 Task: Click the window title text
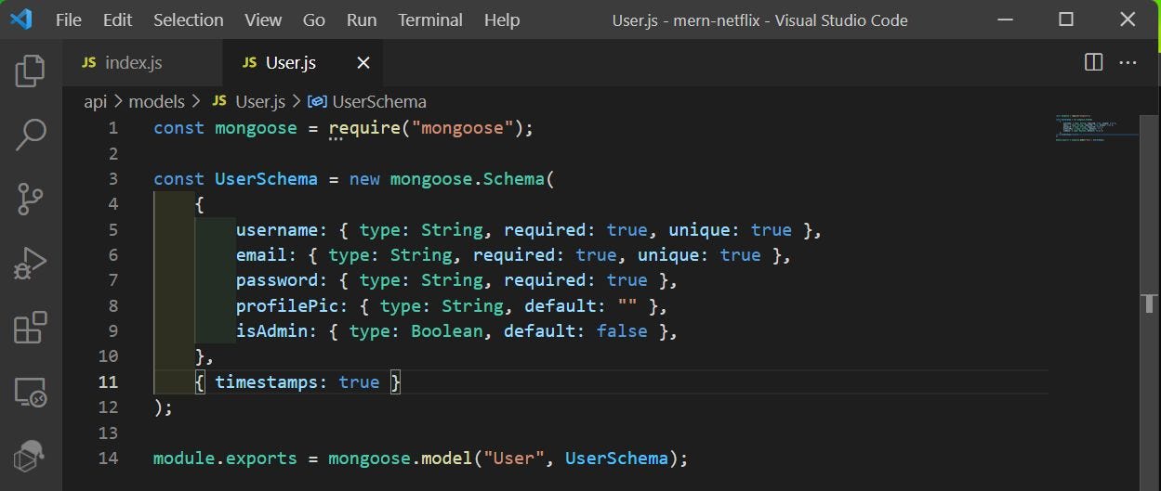pos(759,19)
